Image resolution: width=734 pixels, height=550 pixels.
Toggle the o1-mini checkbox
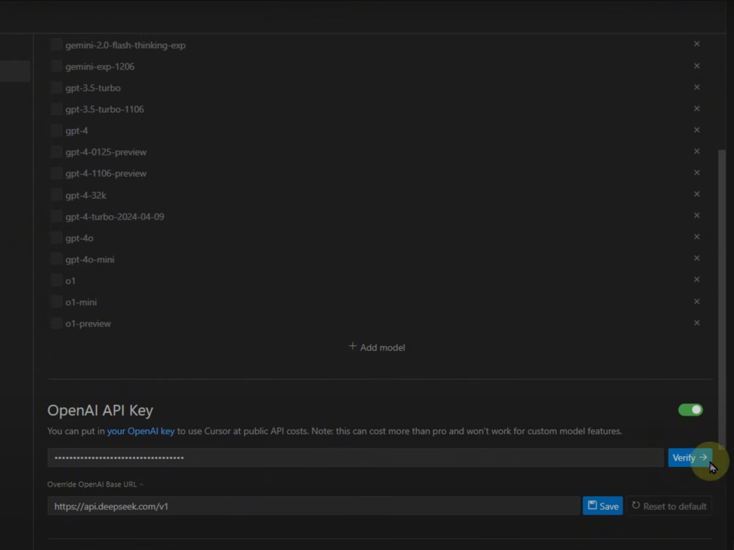(56, 302)
